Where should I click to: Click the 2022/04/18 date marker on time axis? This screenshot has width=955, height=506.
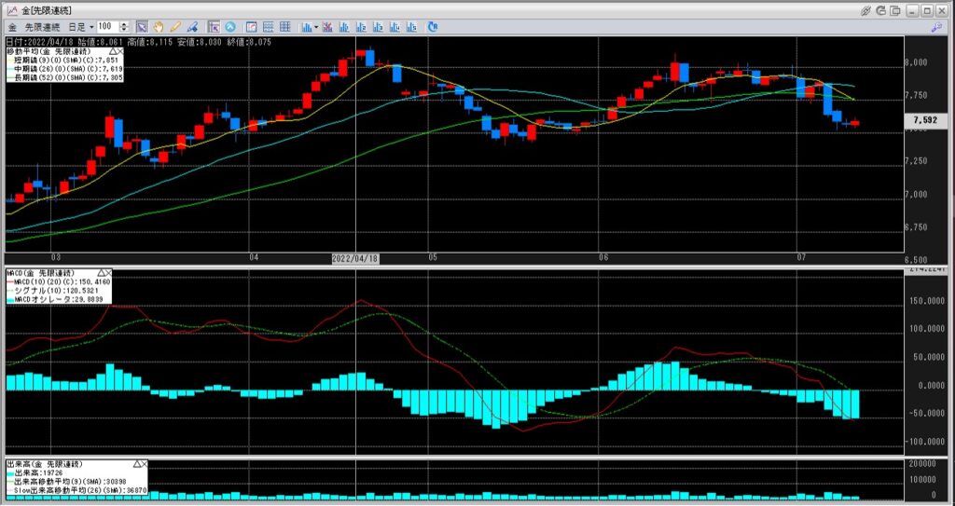(356, 257)
